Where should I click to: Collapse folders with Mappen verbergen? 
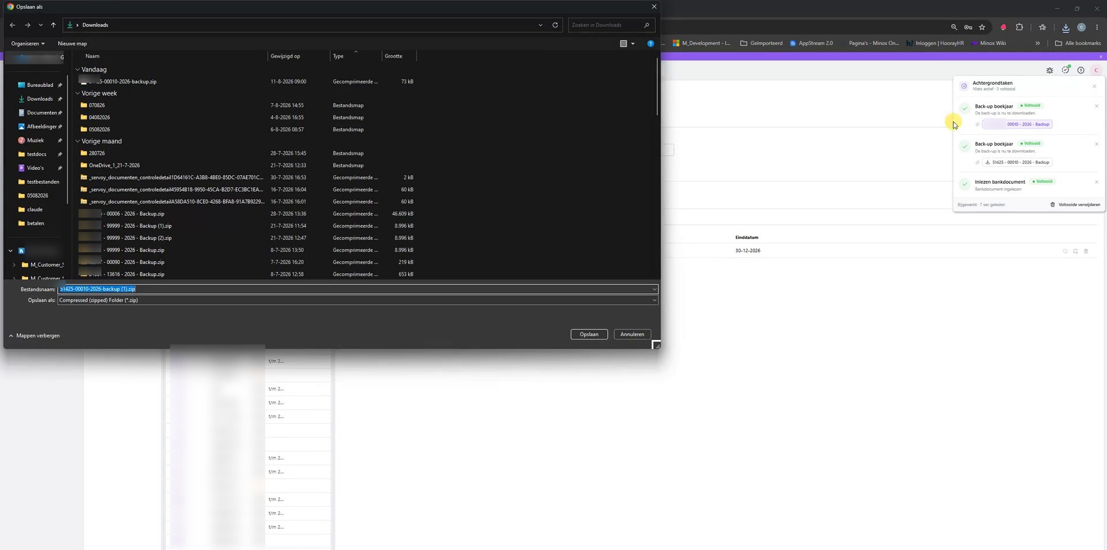click(x=34, y=336)
